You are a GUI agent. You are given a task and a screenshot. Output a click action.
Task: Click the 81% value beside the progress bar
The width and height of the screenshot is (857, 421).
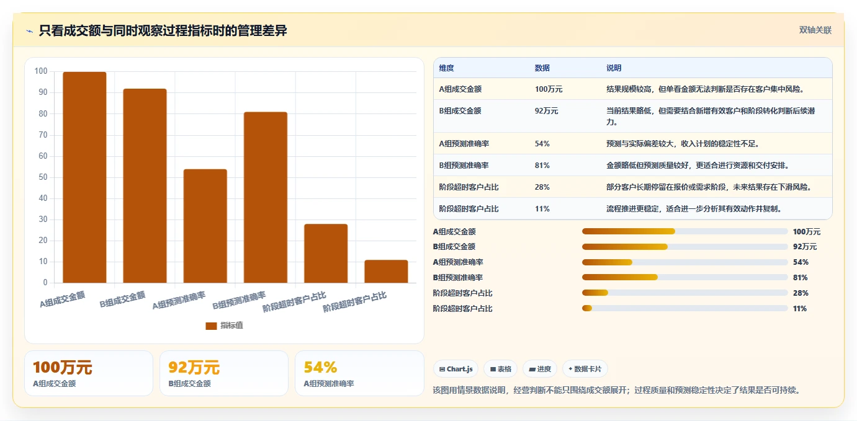[x=801, y=278]
